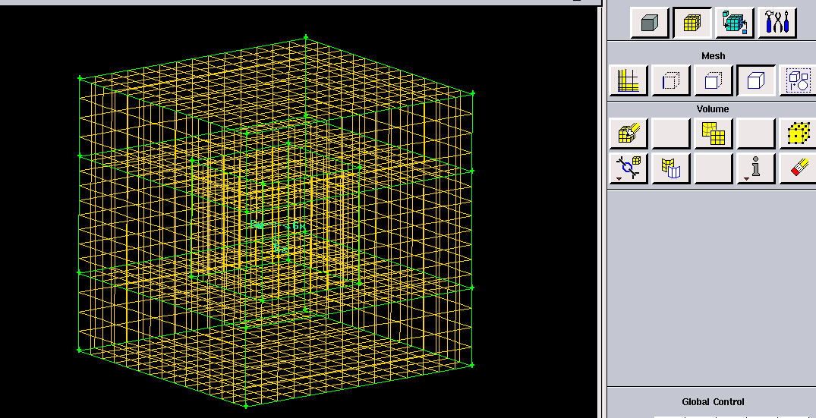Open Set Volume Element Type button
Screen dimensions: 816x418
click(x=797, y=134)
